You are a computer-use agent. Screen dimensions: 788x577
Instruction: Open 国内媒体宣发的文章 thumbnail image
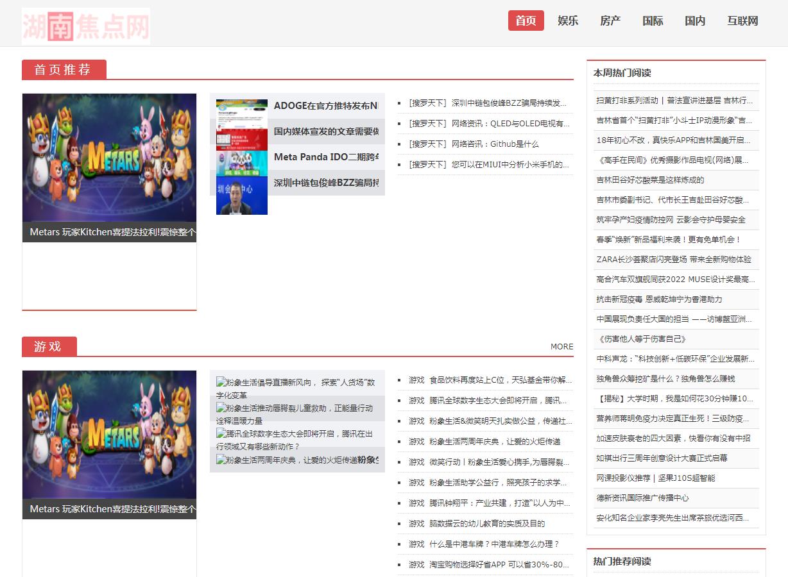242,138
